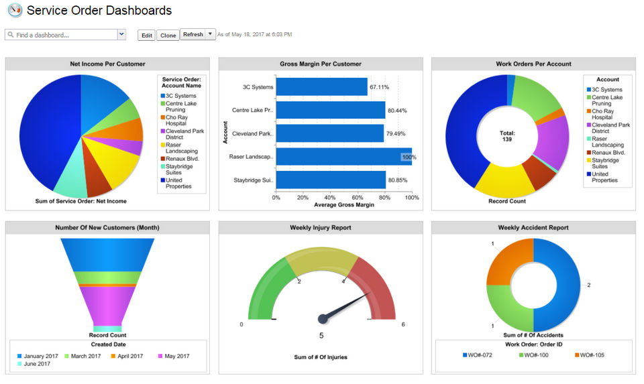
Task: Click the Sum of # Of Injuries label
Action: click(321, 357)
